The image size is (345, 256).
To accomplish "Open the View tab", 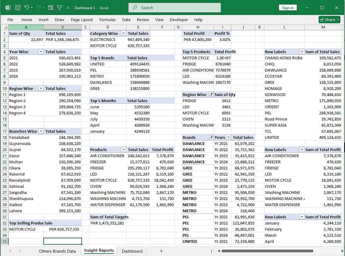I will pyautogui.click(x=159, y=20).
